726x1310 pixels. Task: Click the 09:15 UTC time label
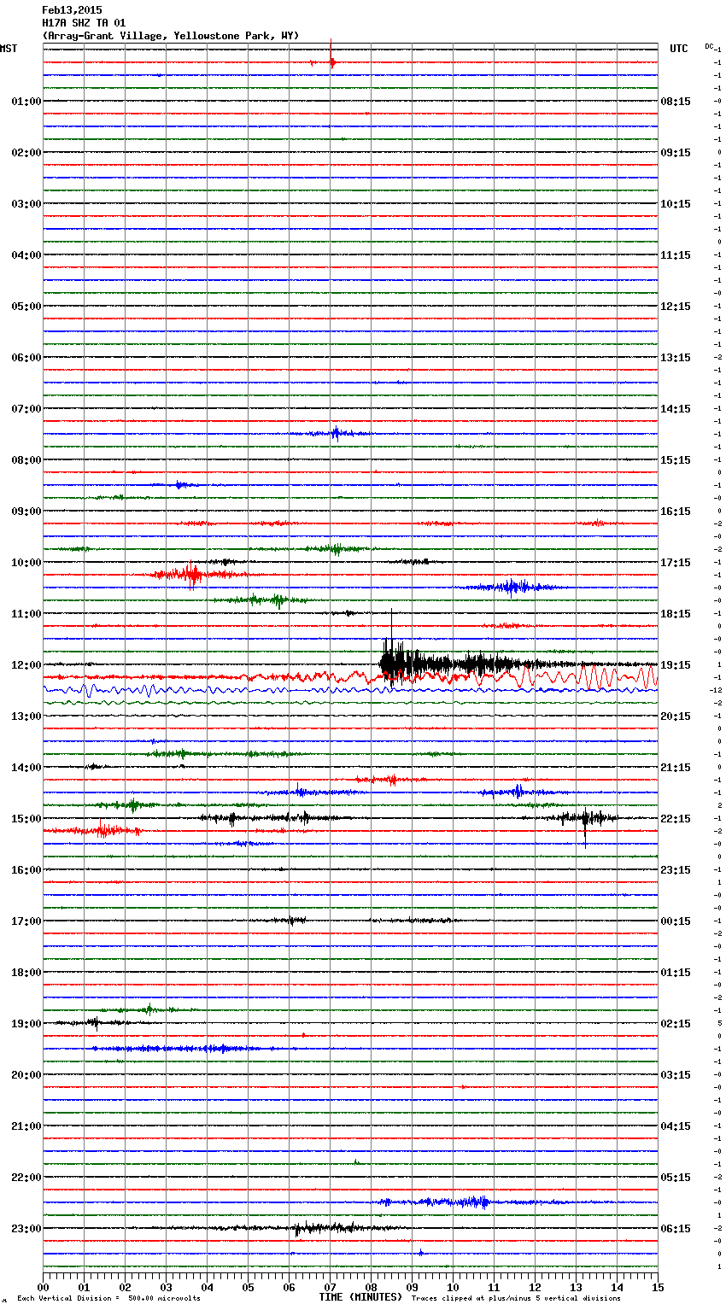tap(676, 153)
